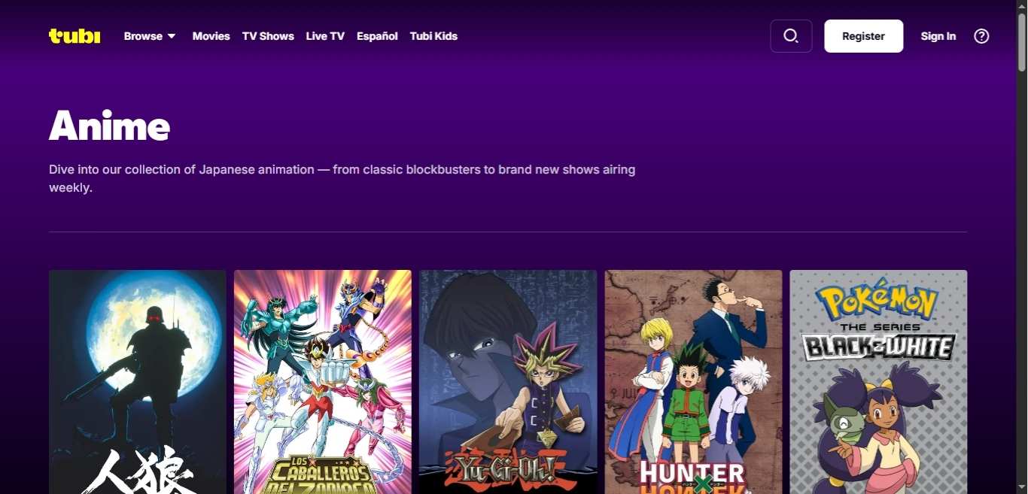This screenshot has height=494, width=1028.
Task: Open Tubi Kids
Action: [433, 36]
